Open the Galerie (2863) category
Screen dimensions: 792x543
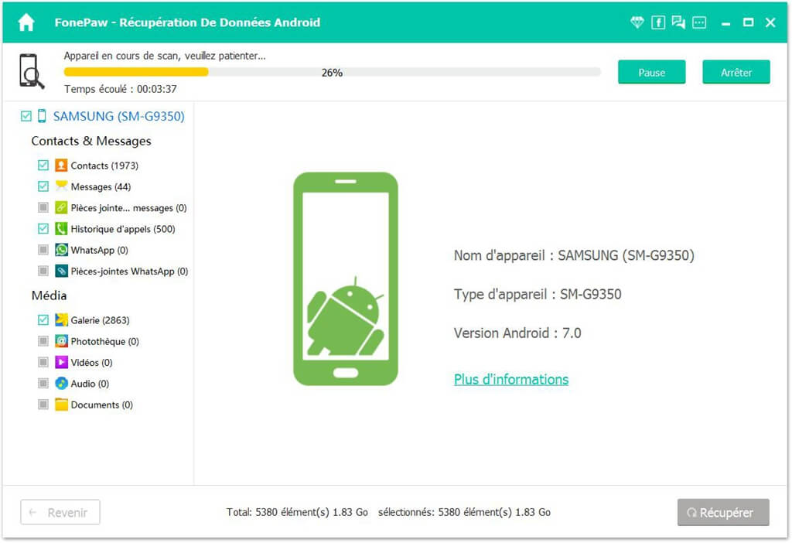pos(100,320)
